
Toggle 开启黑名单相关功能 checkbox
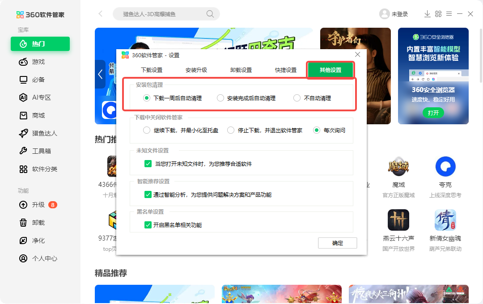click(x=148, y=225)
